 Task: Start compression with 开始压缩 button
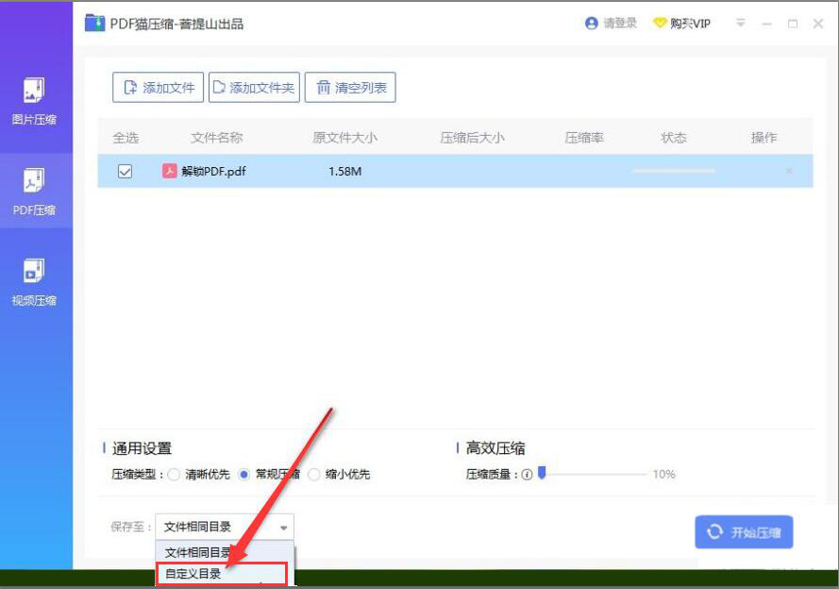coord(744,532)
